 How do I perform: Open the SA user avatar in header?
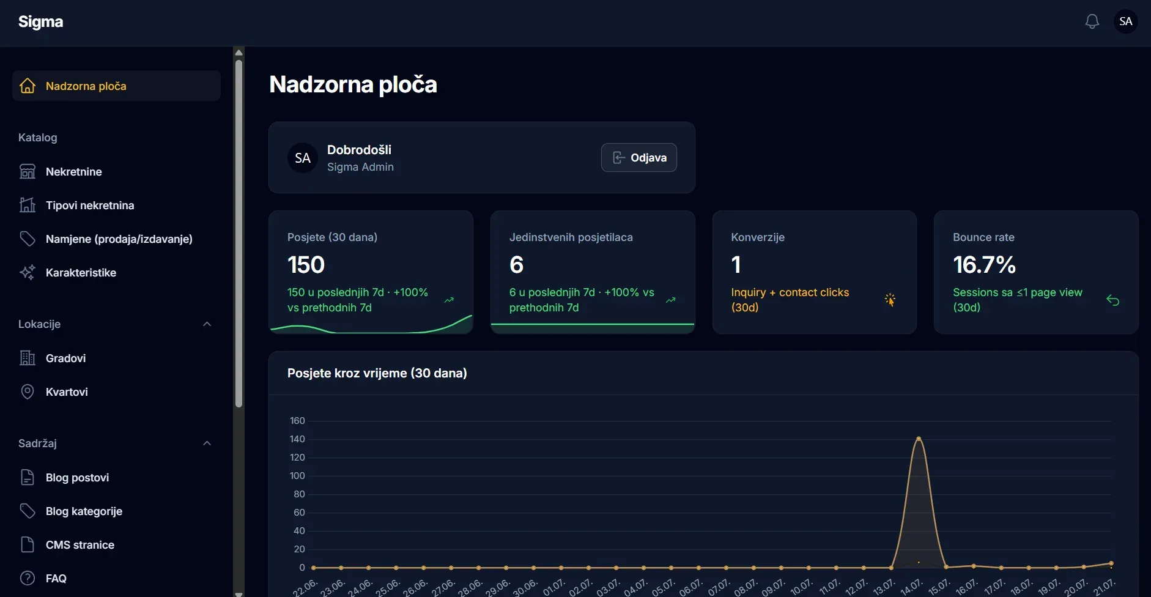click(1126, 21)
